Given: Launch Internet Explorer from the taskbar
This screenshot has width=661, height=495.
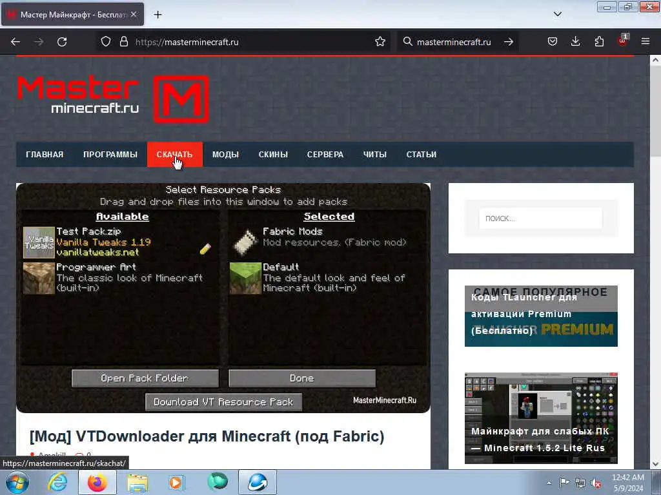Looking at the screenshot, I should pos(57,482).
